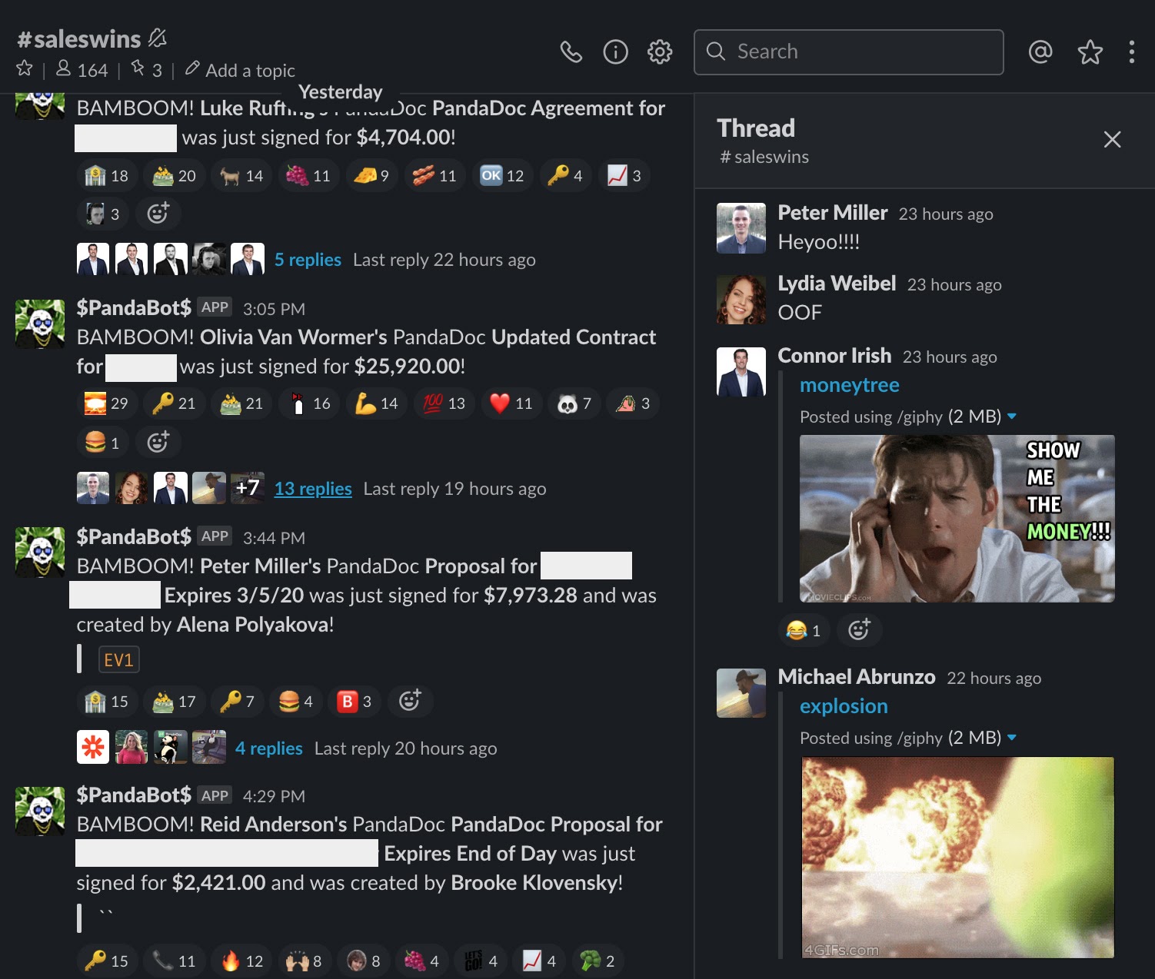Toggle the burger reaction with count 1

coord(102,443)
